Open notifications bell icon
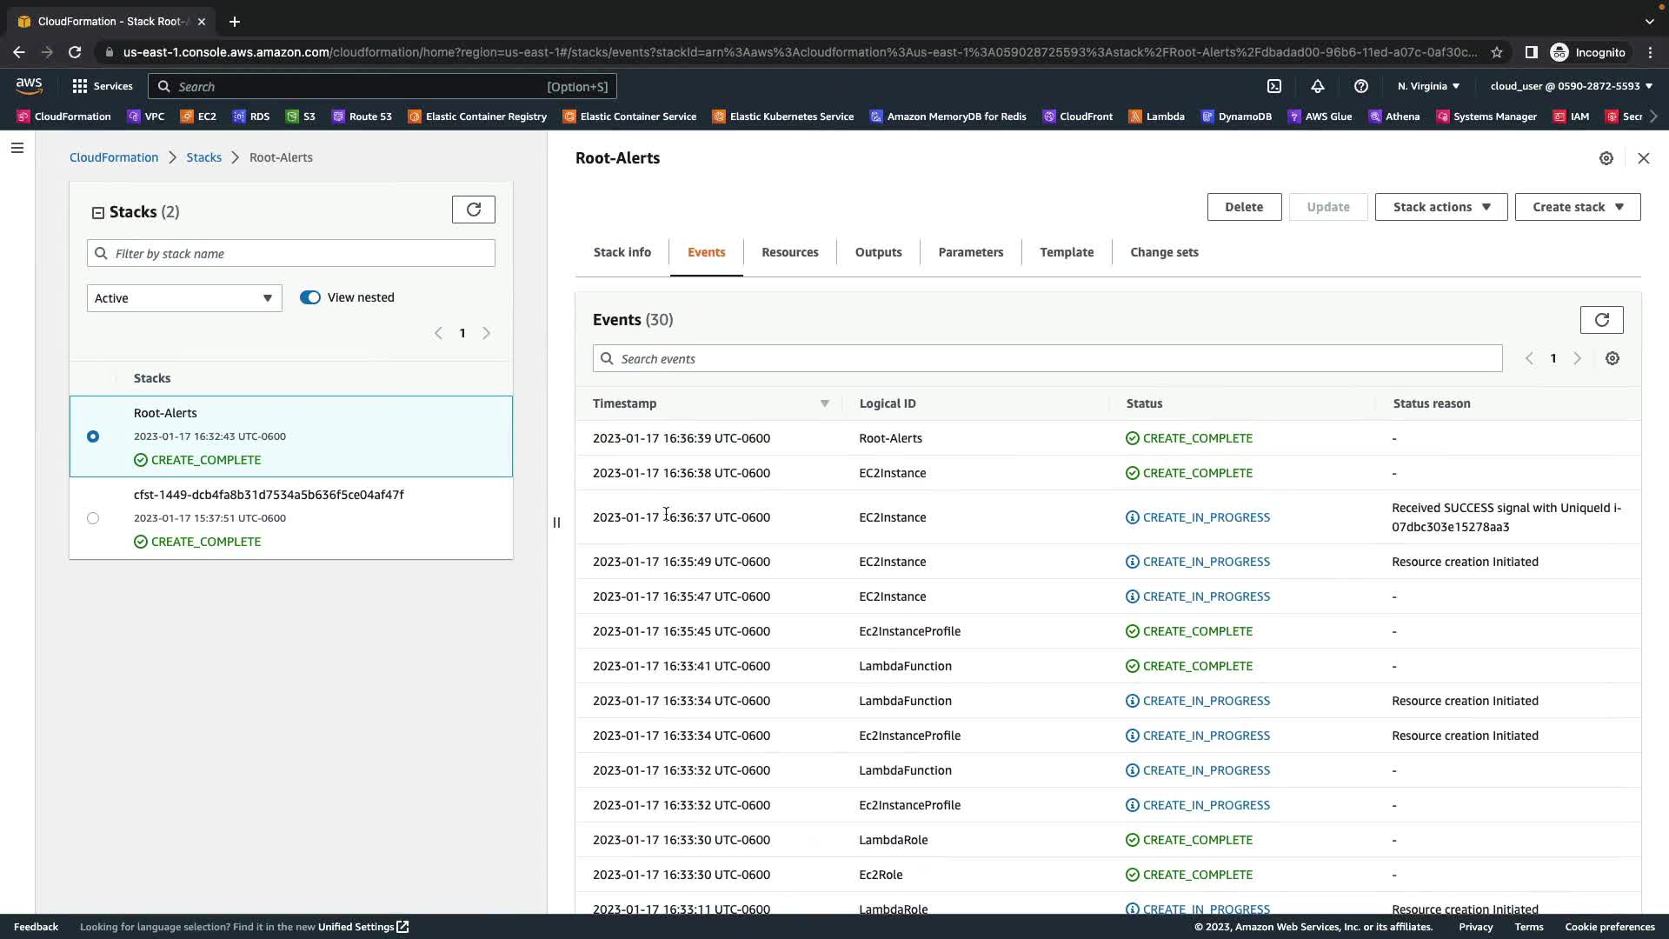 (x=1318, y=86)
